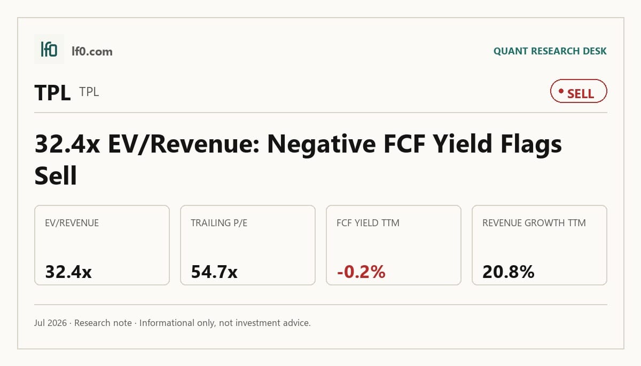The height and width of the screenshot is (366, 641).
Task: Click the small gray TPL symbol
Action: (x=89, y=92)
